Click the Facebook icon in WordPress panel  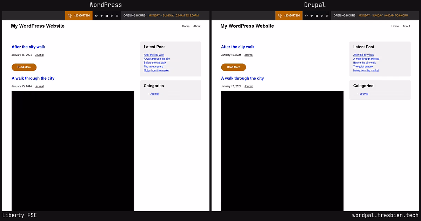96,16
